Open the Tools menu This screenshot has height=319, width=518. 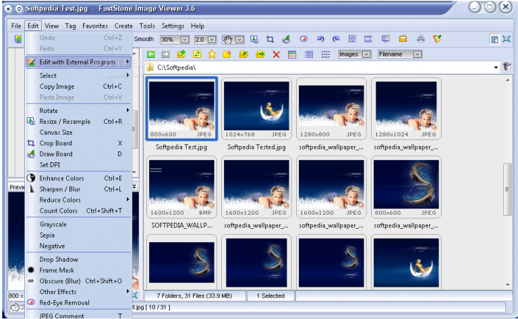[x=147, y=26]
